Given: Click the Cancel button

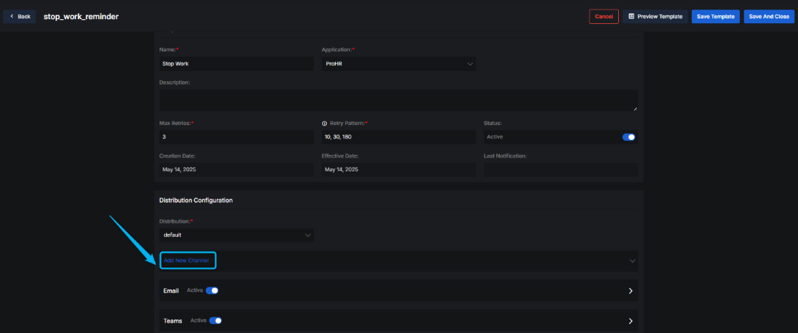Looking at the screenshot, I should point(603,16).
